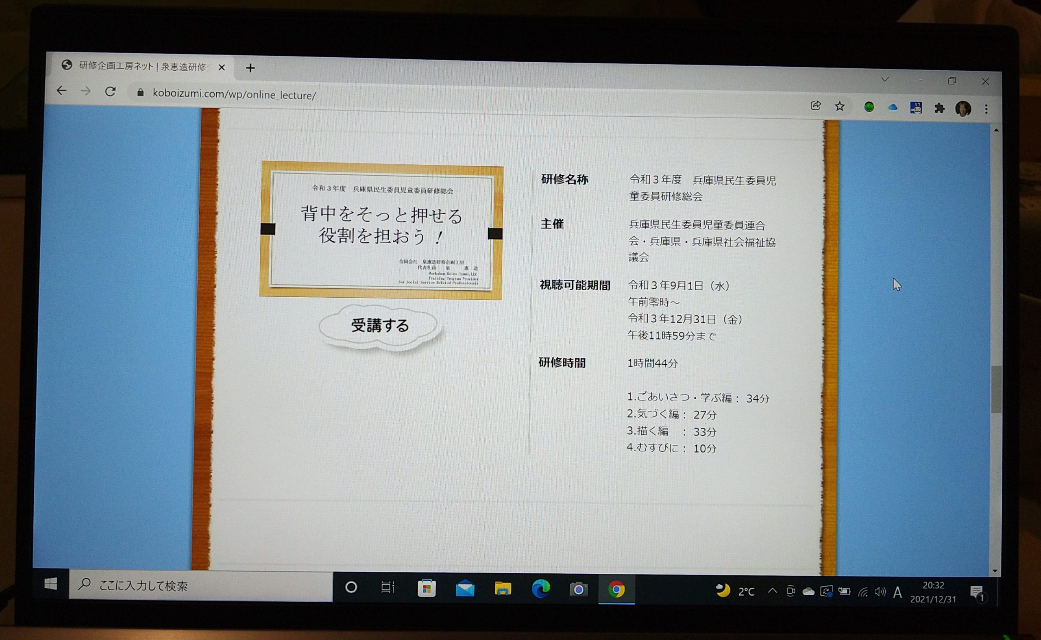Click the 令和３年9月1日（水） date text
The image size is (1041, 640).
pyautogui.click(x=679, y=286)
